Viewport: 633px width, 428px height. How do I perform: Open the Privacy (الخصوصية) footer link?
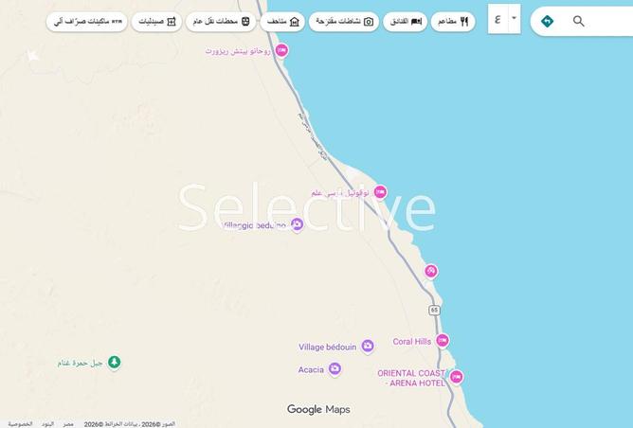click(20, 424)
